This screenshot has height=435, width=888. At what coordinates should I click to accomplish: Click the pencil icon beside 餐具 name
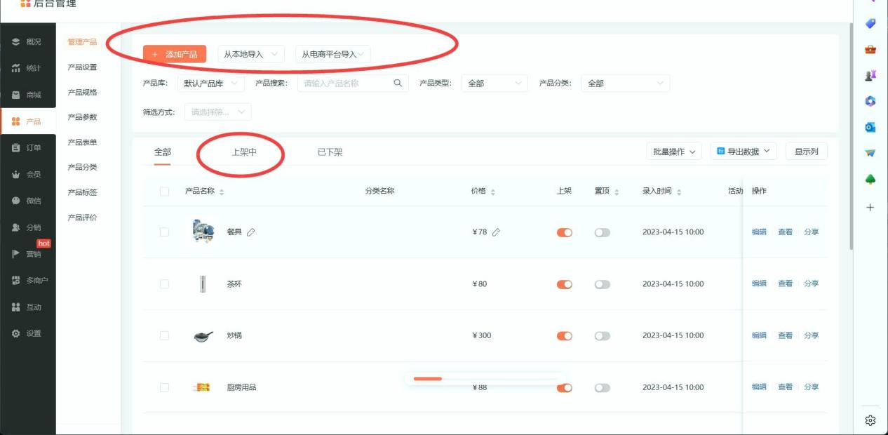(x=251, y=232)
